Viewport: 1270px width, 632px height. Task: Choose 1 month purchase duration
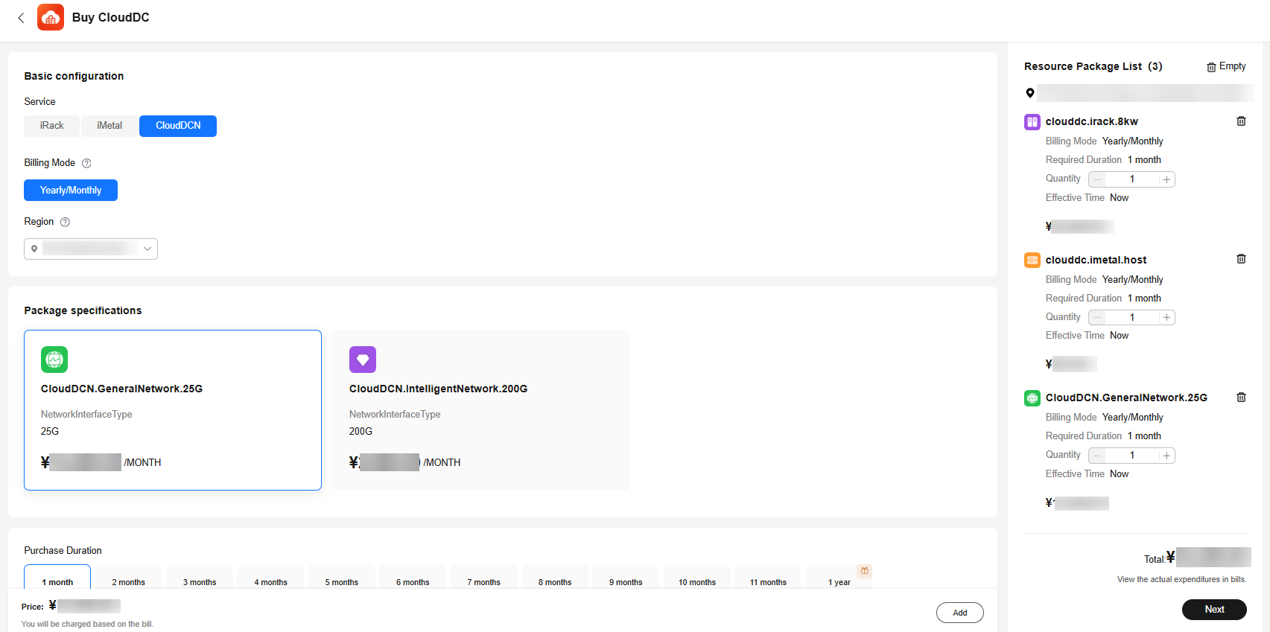pyautogui.click(x=57, y=578)
